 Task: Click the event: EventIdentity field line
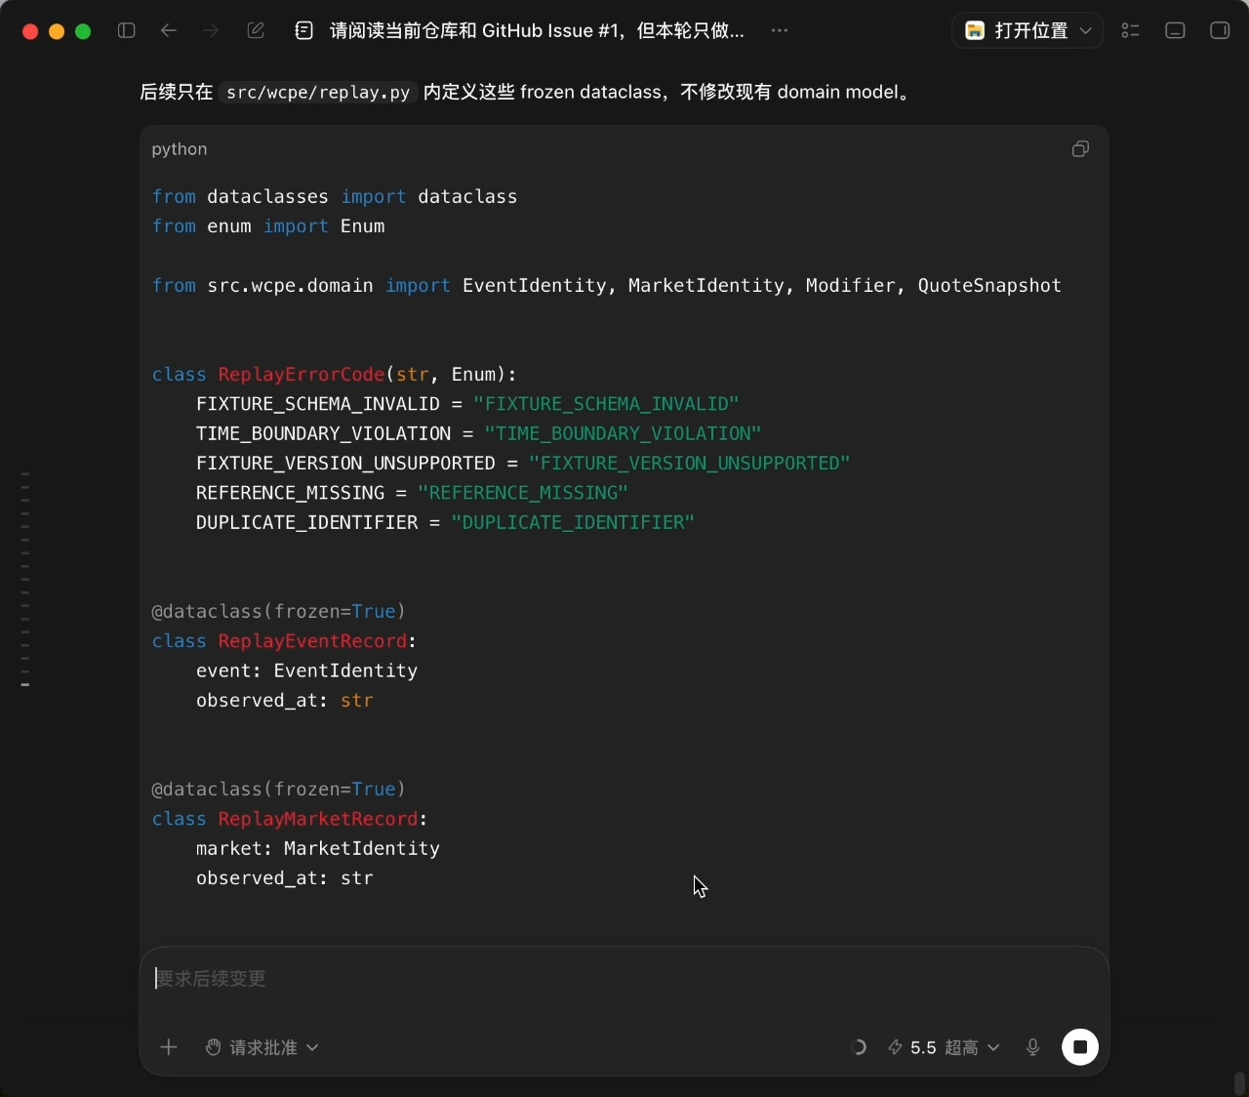coord(306,671)
